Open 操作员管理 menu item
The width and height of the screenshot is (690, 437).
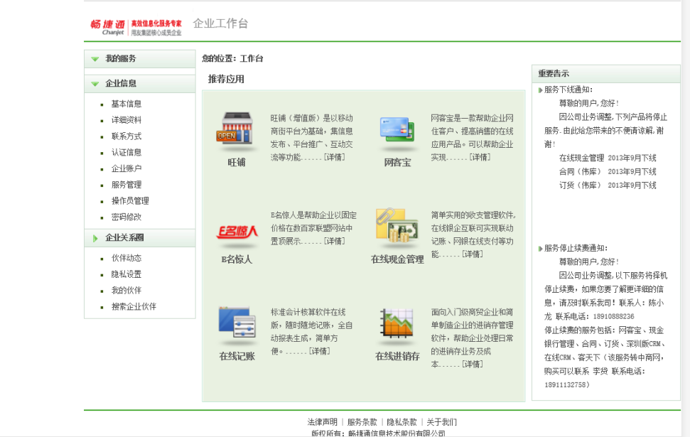[x=130, y=201]
